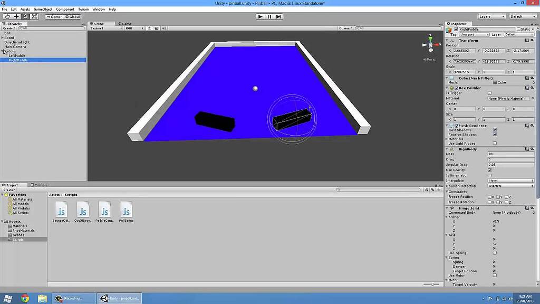Image resolution: width=540 pixels, height=304 pixels.
Task: Disable Cast Shadows on the Mesh Renderer
Action: pyautogui.click(x=494, y=130)
